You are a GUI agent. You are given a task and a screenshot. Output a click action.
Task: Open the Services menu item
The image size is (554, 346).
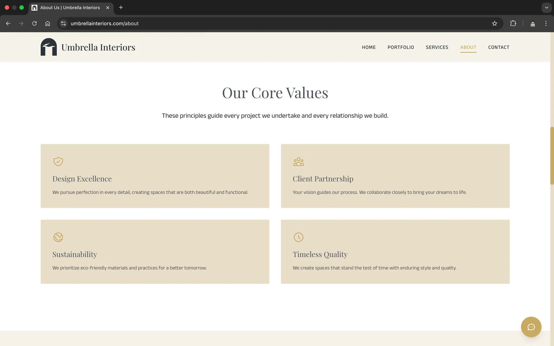(x=437, y=47)
